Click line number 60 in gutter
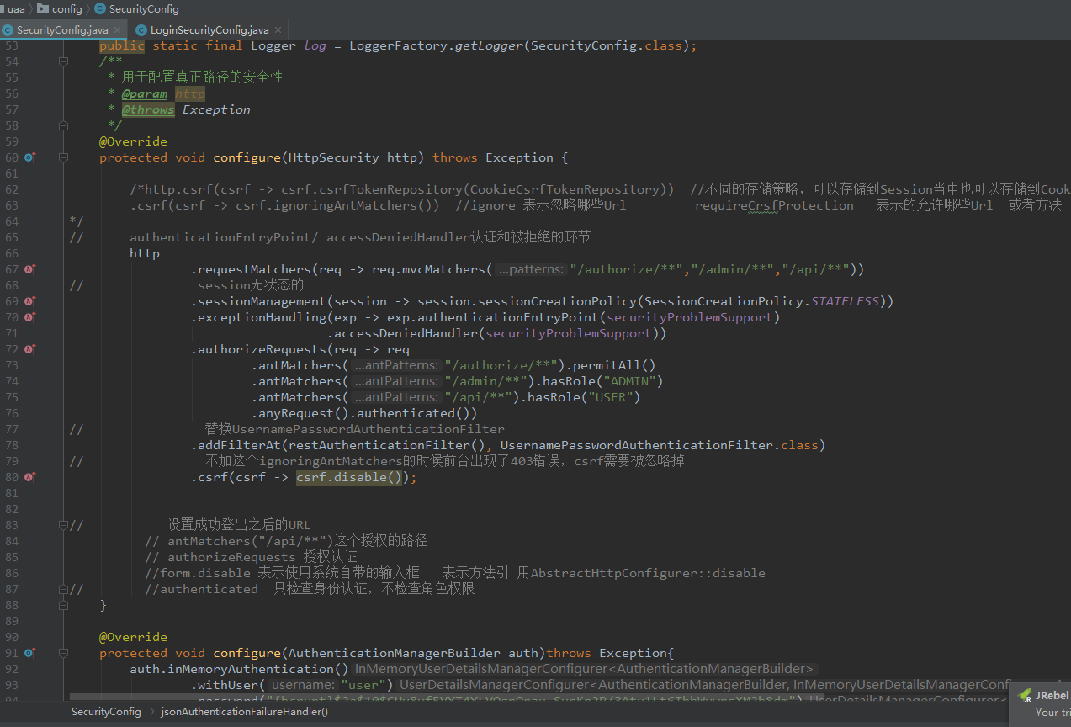 point(12,157)
